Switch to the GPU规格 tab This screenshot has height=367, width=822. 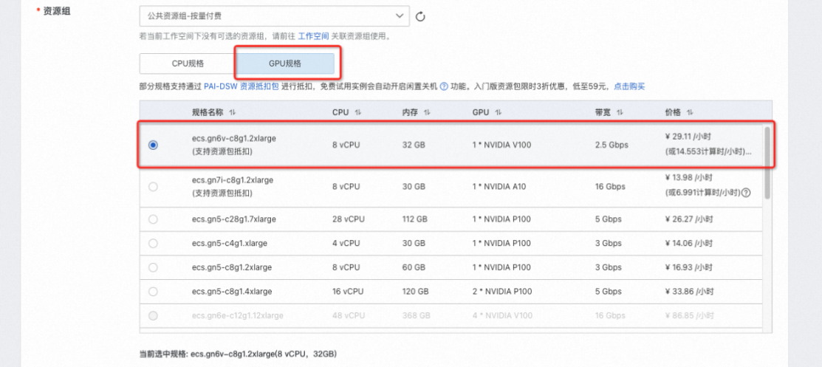[285, 64]
